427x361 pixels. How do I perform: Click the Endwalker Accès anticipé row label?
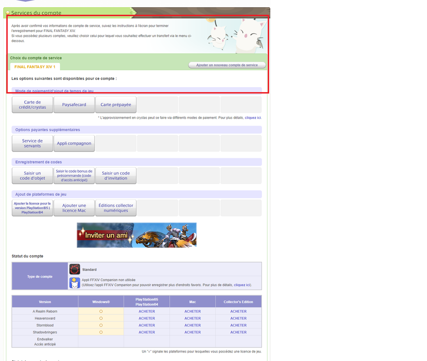(45, 342)
